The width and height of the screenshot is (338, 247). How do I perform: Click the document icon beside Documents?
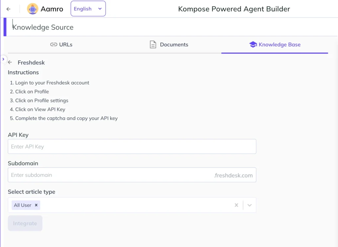coord(153,45)
